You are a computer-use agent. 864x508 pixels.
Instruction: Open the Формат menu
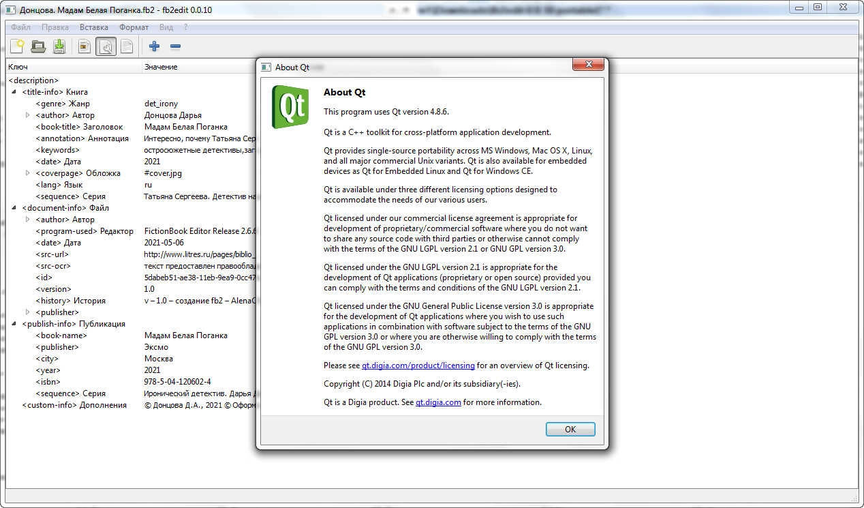[x=134, y=27]
